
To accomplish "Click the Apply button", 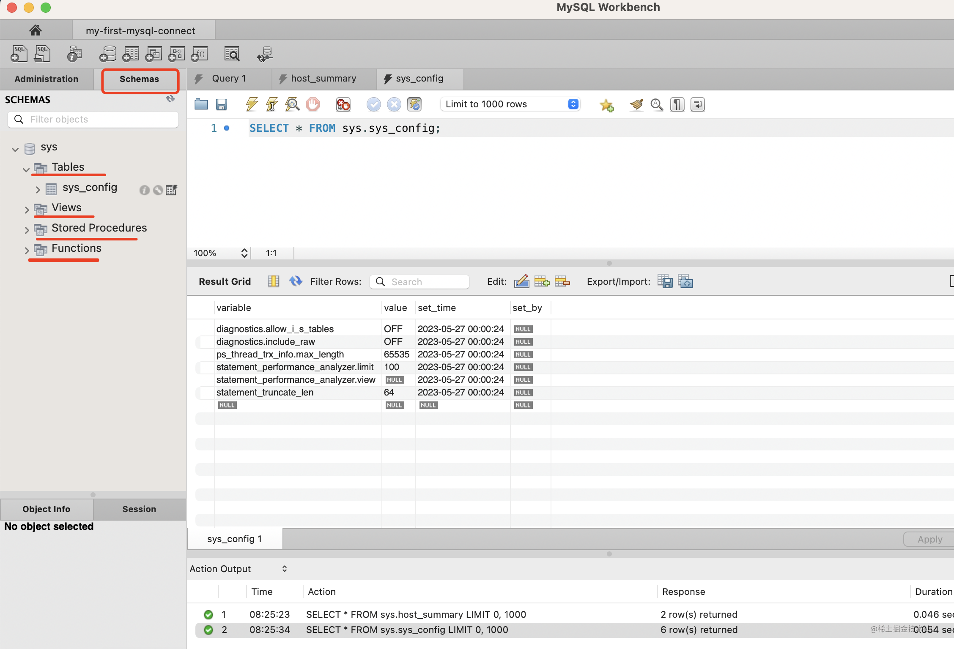I will pos(929,539).
